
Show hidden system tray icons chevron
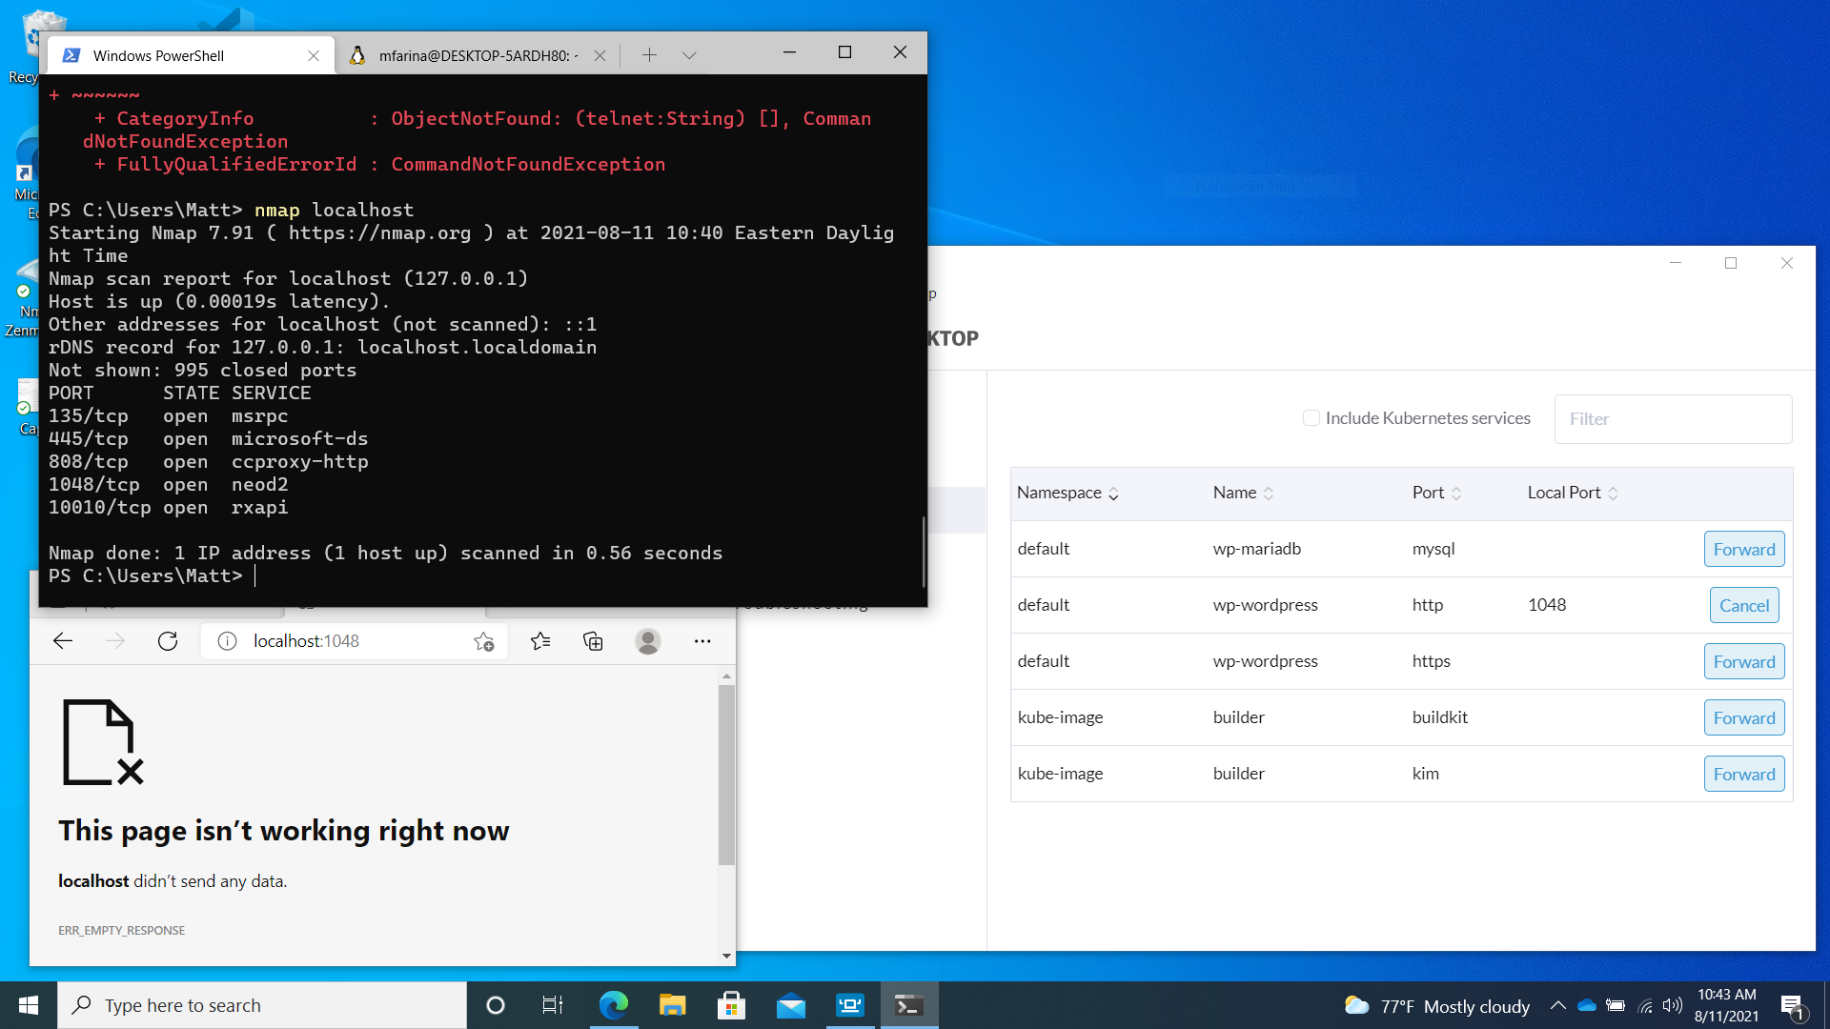tap(1557, 1005)
